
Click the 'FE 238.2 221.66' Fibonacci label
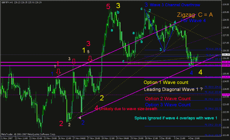[213, 125]
